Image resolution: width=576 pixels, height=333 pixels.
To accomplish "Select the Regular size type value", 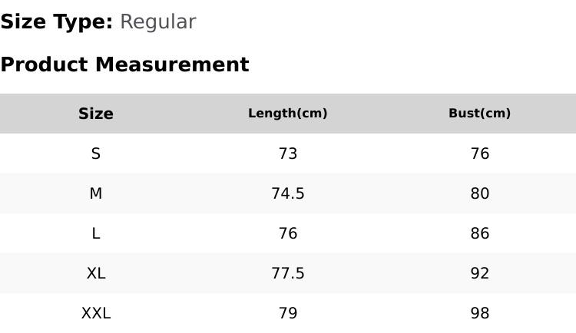I will (157, 22).
